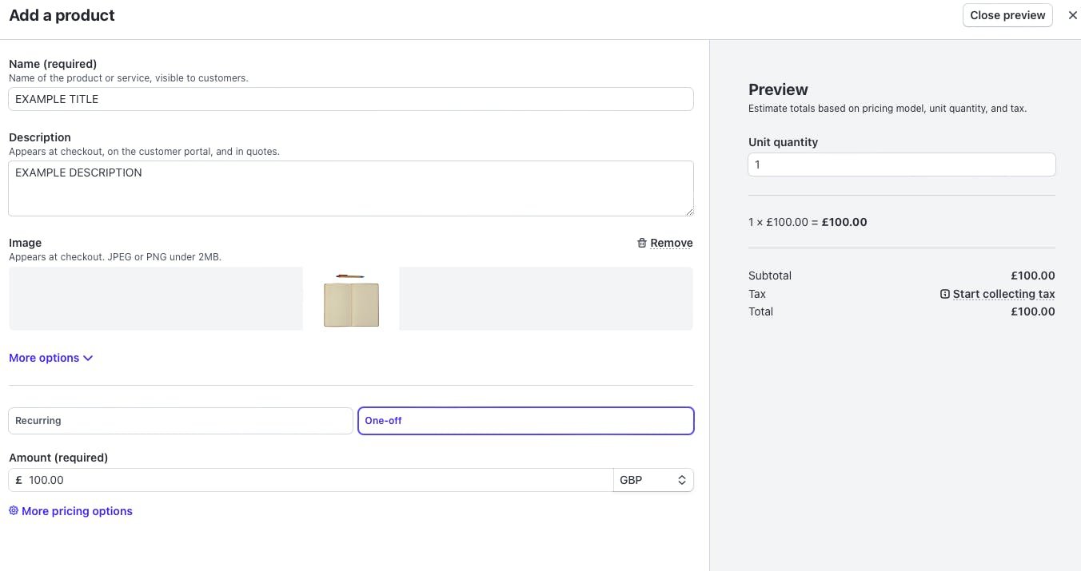Click the description resize handle
This screenshot has width=1081, height=571.
[690, 212]
